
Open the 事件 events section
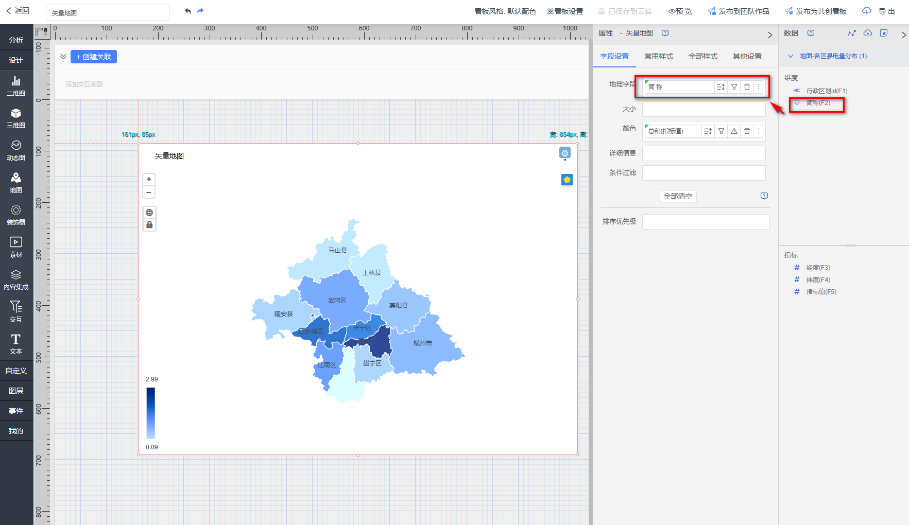coord(16,411)
